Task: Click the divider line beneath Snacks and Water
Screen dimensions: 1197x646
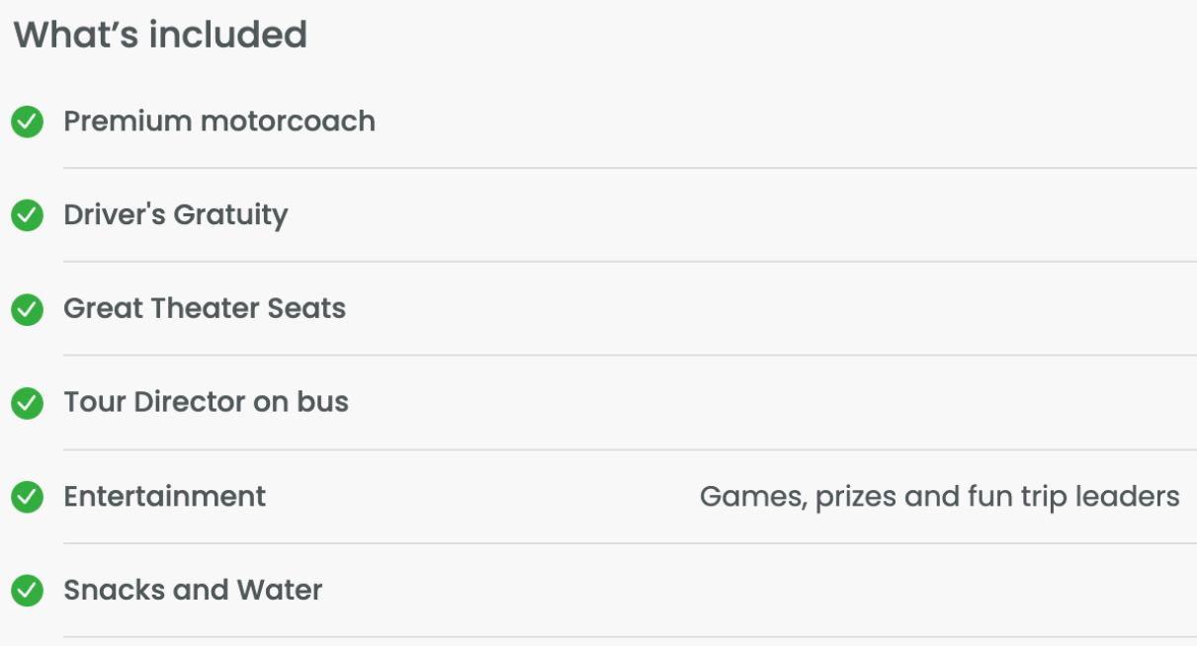Action: coord(630,637)
